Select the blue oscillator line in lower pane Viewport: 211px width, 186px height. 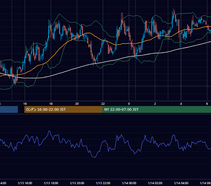click(x=105, y=141)
